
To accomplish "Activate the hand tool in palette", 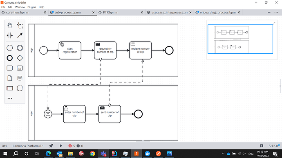I will tap(10, 25).
